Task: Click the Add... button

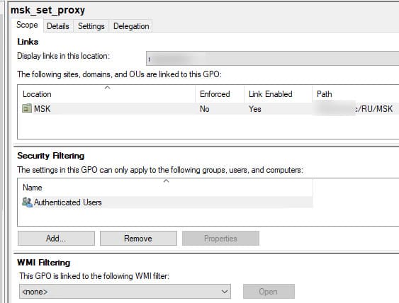Action: pyautogui.click(x=56, y=238)
